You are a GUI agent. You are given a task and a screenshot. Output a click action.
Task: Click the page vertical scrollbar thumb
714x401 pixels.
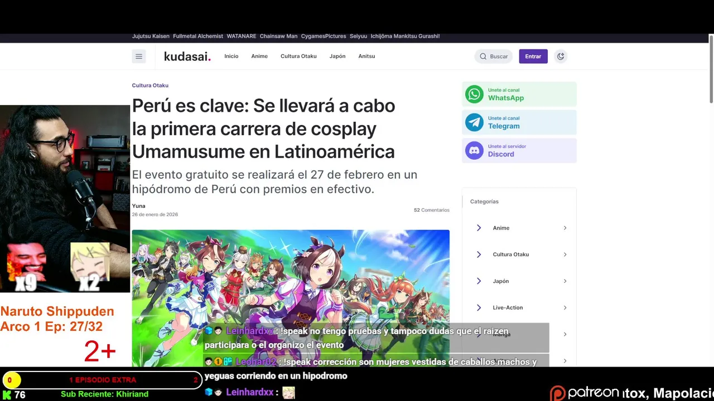[711, 69]
